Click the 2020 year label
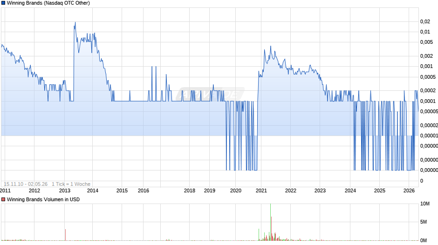Viewport: 438px width, 245px height. (236, 191)
